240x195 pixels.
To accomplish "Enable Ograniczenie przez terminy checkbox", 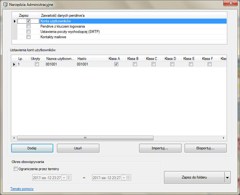I will tap(16, 169).
